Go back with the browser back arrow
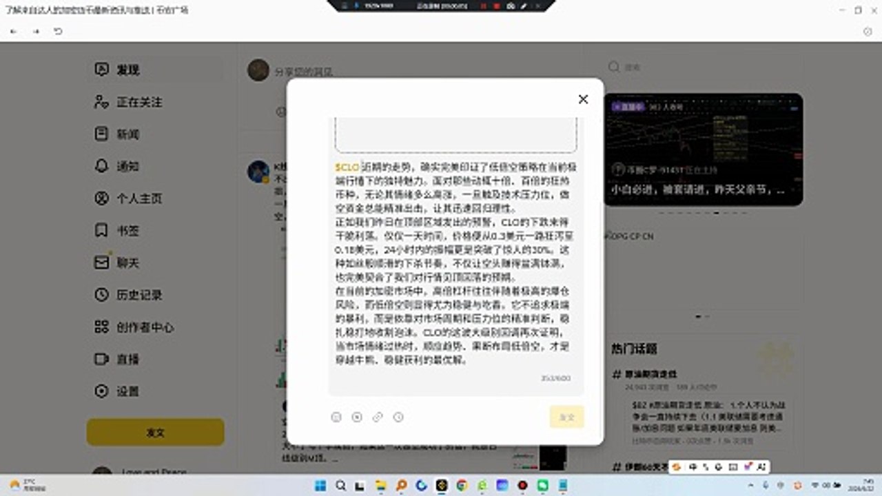The image size is (882, 496). click(x=14, y=32)
